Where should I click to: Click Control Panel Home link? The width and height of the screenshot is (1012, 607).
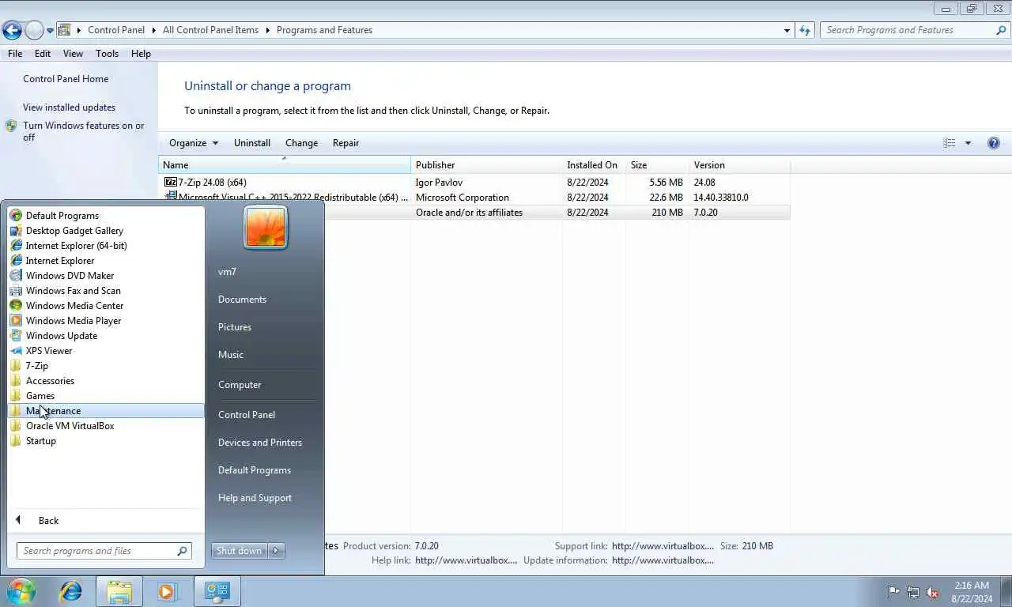(x=66, y=79)
